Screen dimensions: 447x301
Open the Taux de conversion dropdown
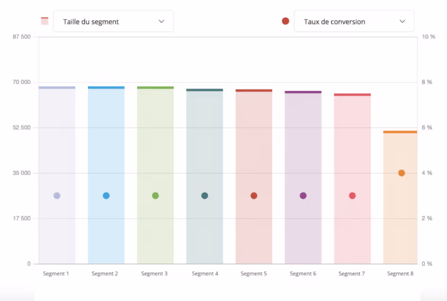[354, 21]
